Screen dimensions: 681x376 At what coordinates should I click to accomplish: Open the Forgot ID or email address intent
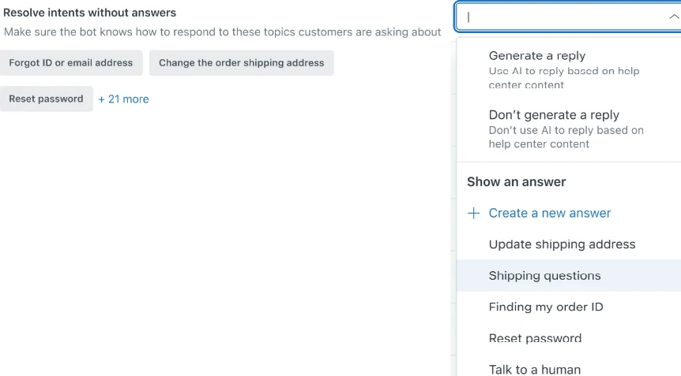coord(71,63)
